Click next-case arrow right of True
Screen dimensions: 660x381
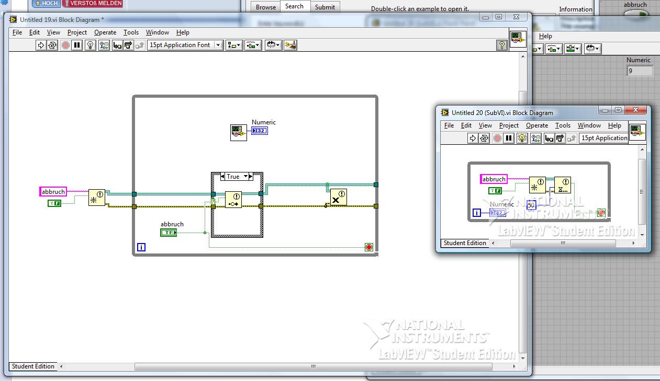(250, 177)
